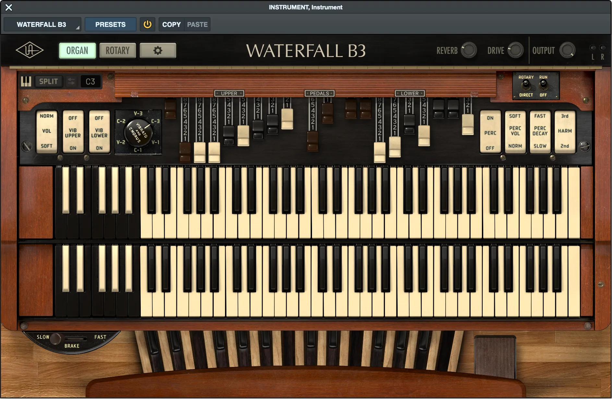Screen dimensions: 612x399
Task: Open the PRESETS browser
Action: click(x=110, y=24)
